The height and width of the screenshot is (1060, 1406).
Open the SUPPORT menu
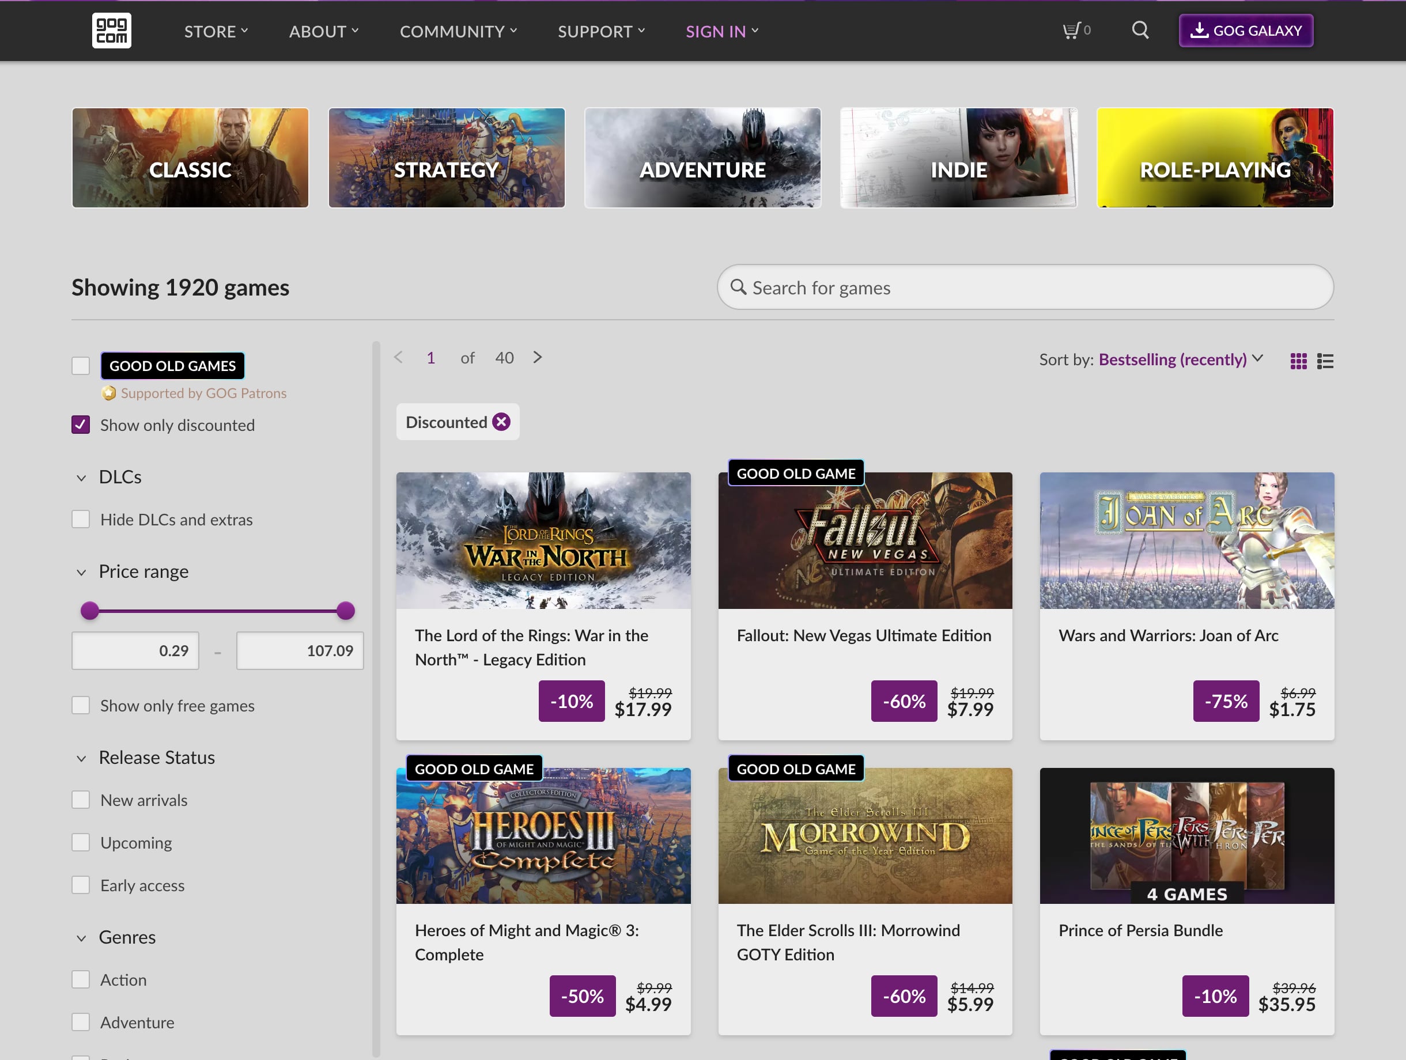click(602, 31)
